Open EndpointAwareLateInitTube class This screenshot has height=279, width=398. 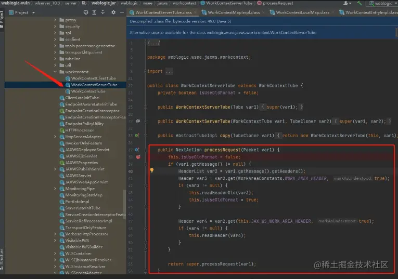[91, 104]
